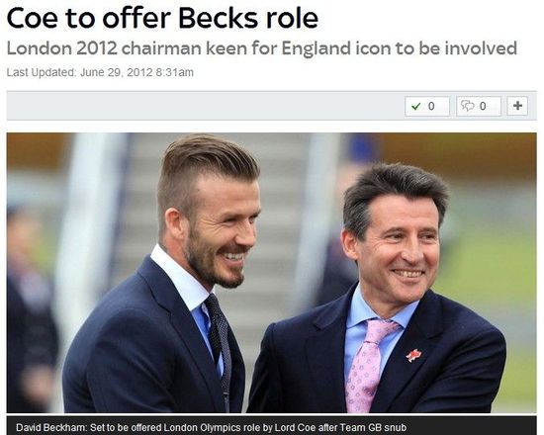Click the recommend count showing 0
This screenshot has height=435, width=544.
coord(431,106)
